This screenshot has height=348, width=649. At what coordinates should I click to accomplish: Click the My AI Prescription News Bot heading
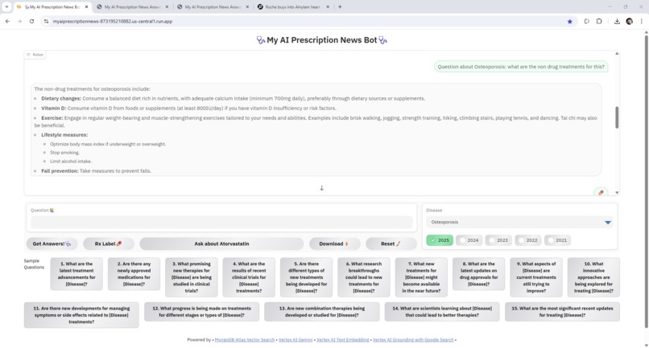pos(321,40)
